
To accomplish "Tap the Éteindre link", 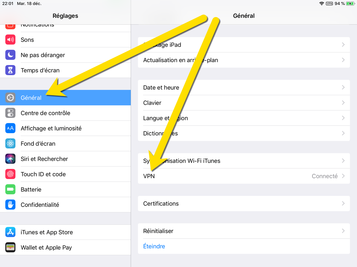I will pos(154,246).
